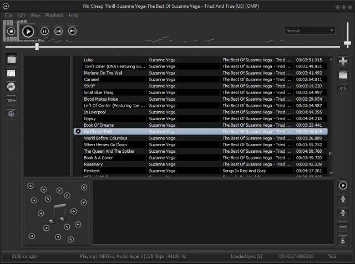Open the lyrics sidebar icon

click(x=11, y=73)
